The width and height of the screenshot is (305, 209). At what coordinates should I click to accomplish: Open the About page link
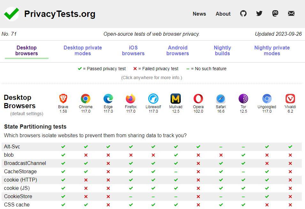pyautogui.click(x=223, y=14)
